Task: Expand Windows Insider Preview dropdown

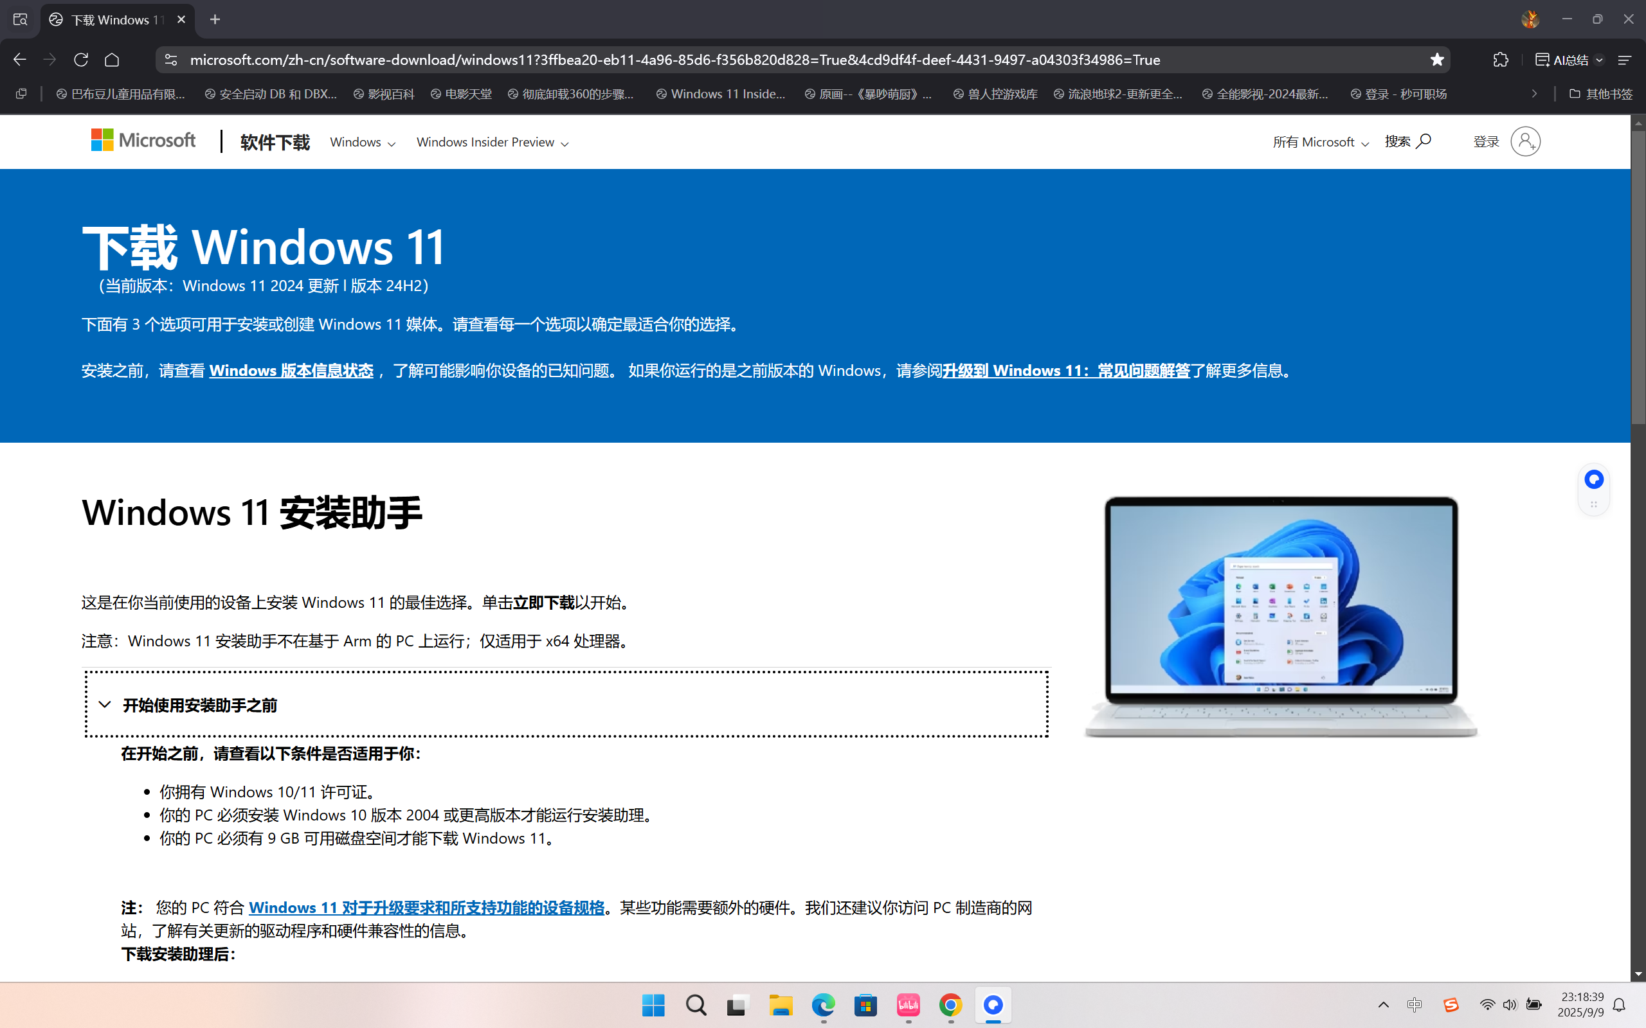Action: 493,142
